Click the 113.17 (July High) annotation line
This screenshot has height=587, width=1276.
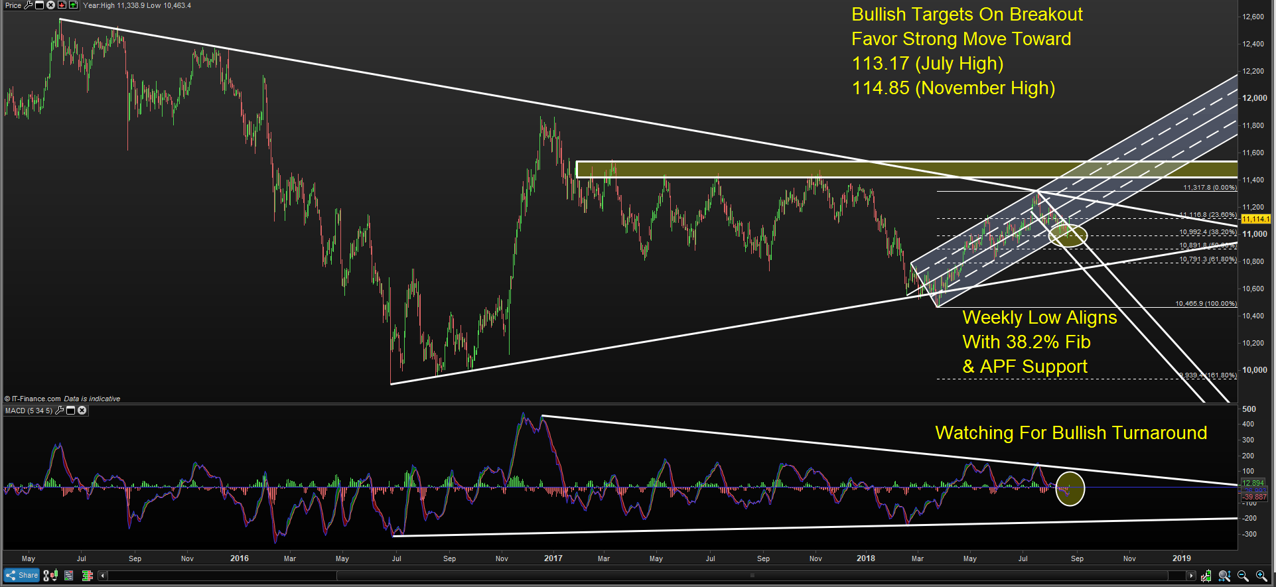click(x=928, y=64)
